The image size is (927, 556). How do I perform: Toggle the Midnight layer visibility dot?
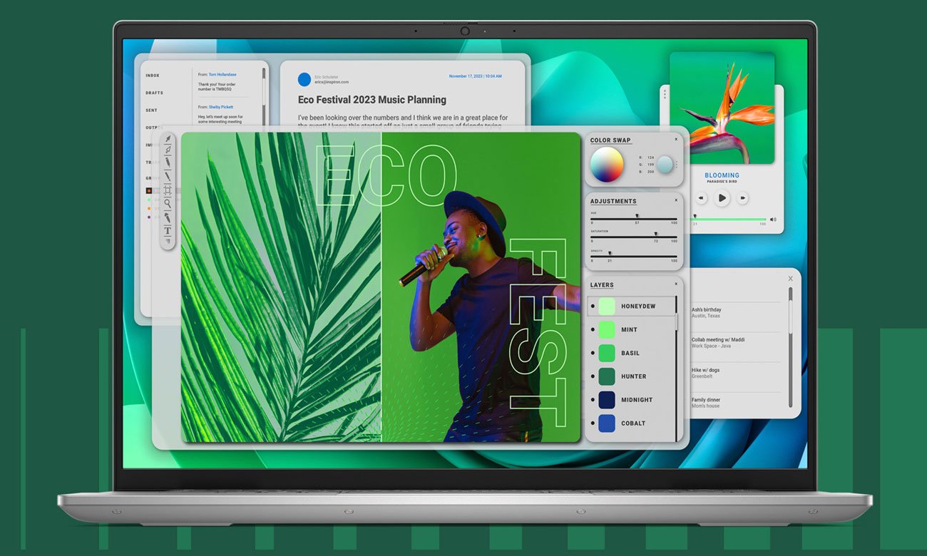pos(593,400)
